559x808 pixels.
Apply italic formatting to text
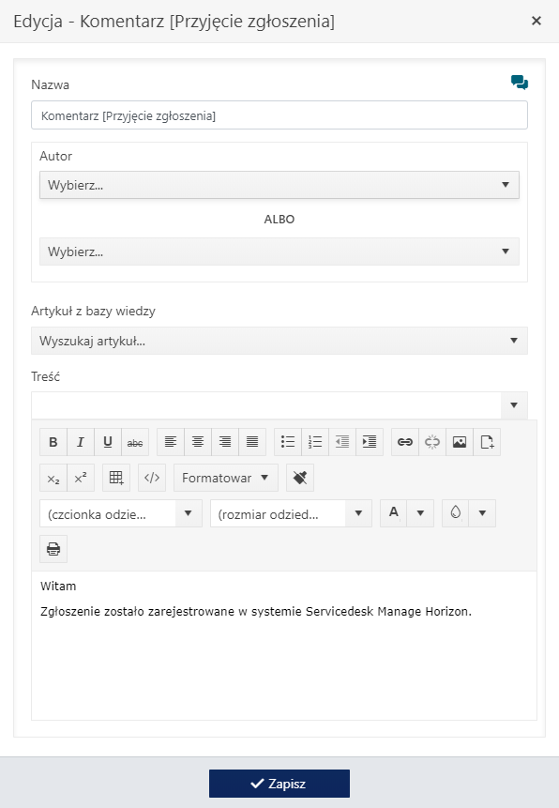coord(81,442)
